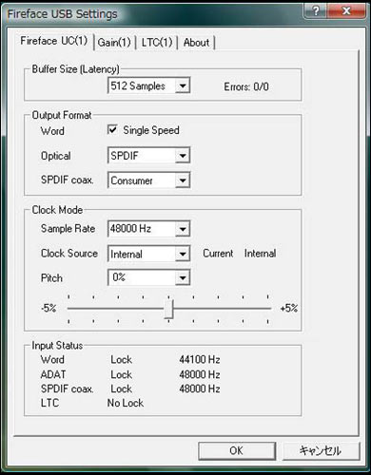Click the Current Internal clock readout

[240, 254]
